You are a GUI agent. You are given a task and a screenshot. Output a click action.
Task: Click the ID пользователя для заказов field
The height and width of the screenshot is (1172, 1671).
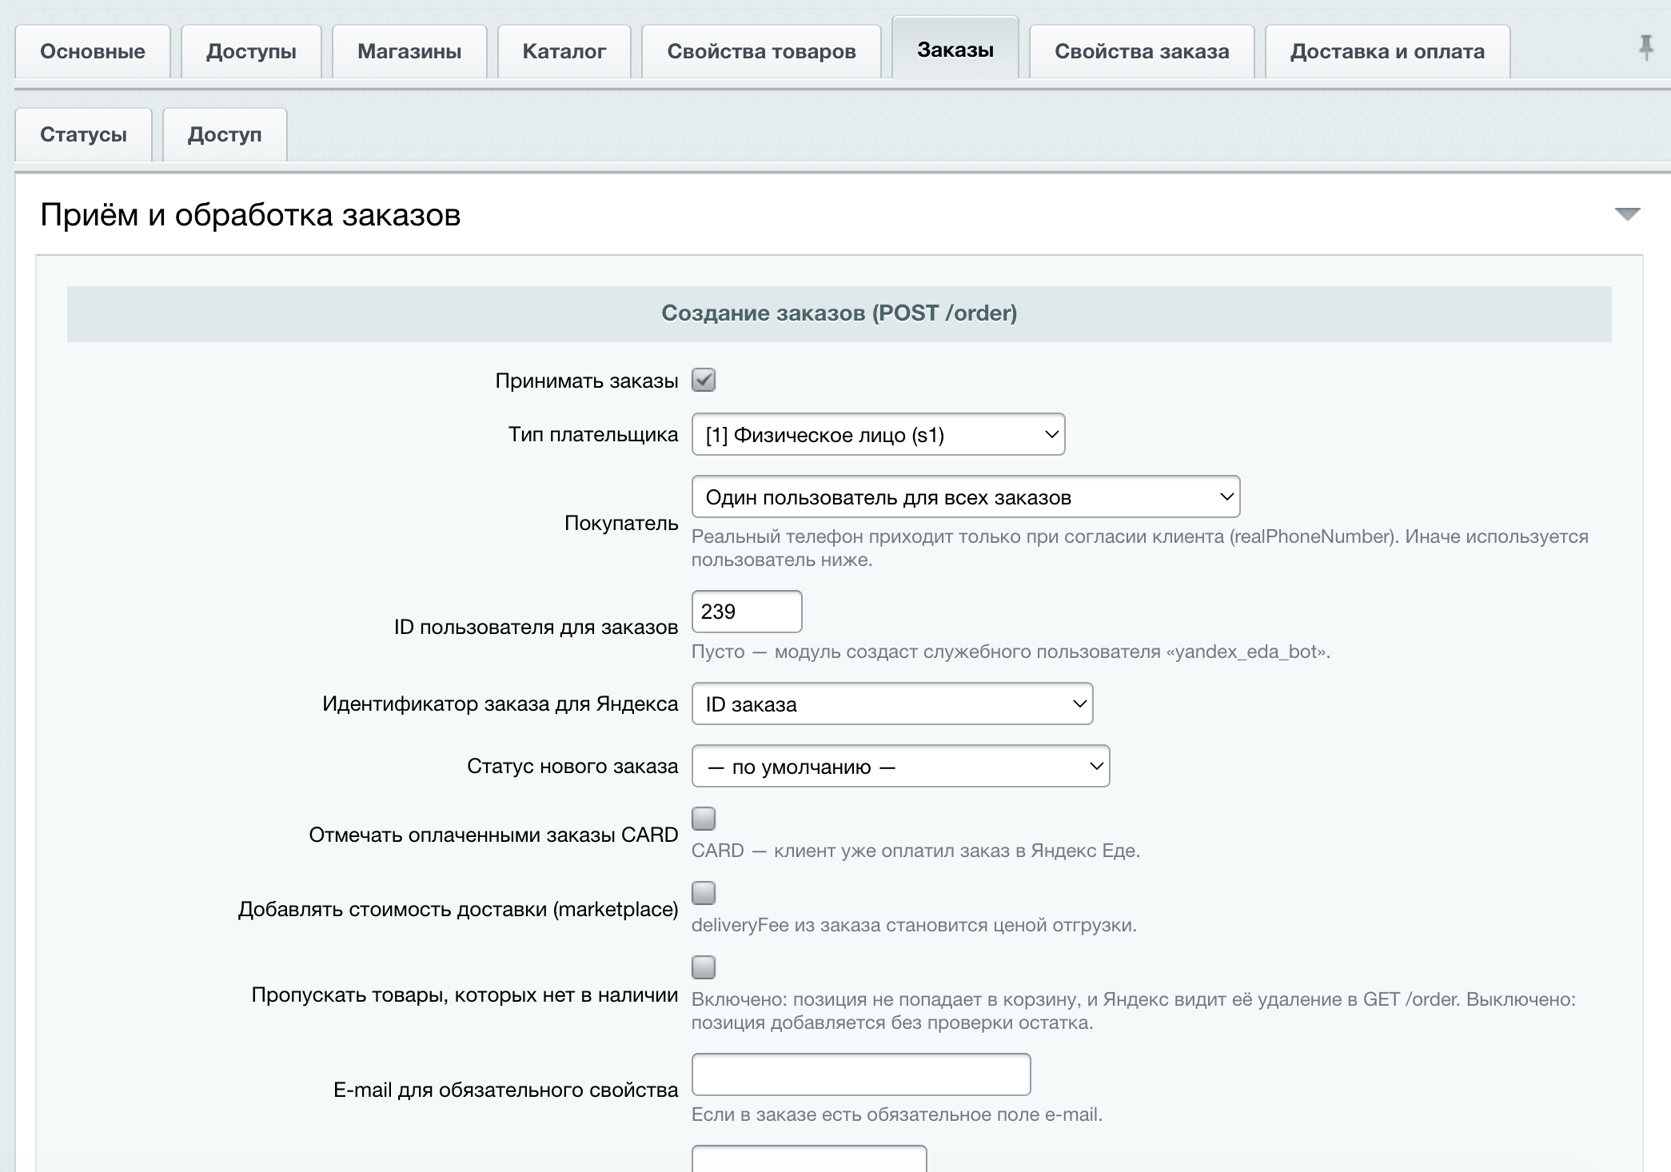click(x=747, y=612)
